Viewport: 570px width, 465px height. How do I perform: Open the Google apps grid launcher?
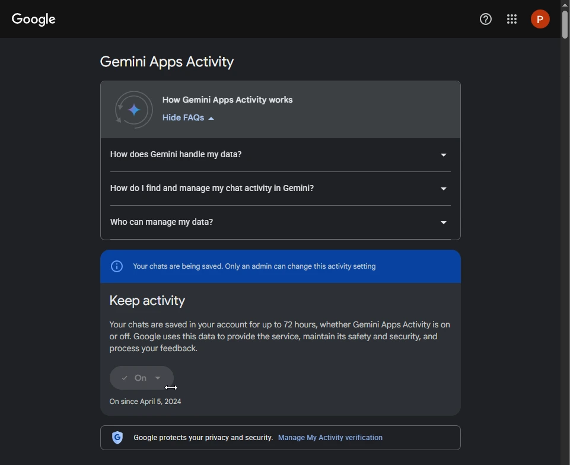click(511, 19)
